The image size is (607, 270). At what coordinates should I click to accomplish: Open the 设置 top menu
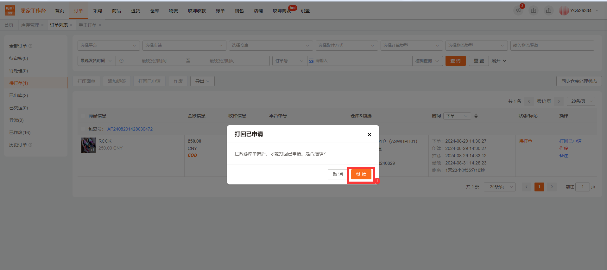(305, 11)
